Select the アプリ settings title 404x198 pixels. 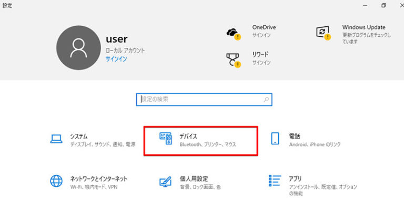(295, 179)
